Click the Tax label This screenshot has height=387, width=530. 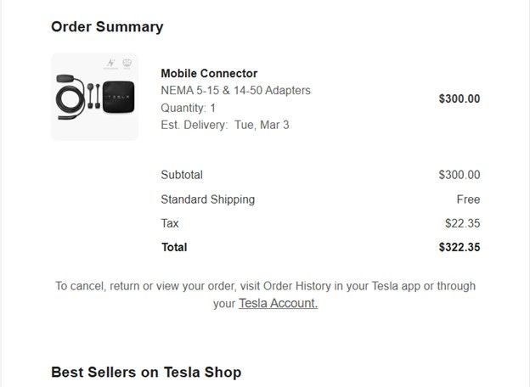tap(170, 223)
